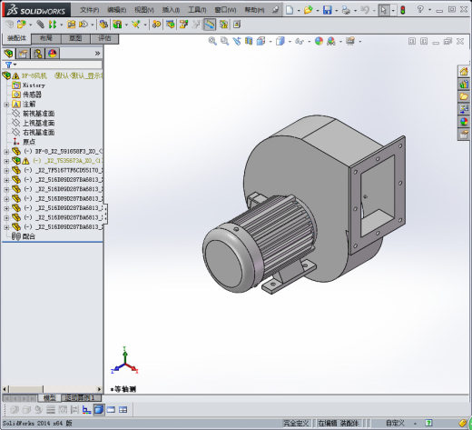Image resolution: width=472 pixels, height=430 pixels.
Task: Click the Edit Appearance color sphere icon
Action: click(x=319, y=41)
